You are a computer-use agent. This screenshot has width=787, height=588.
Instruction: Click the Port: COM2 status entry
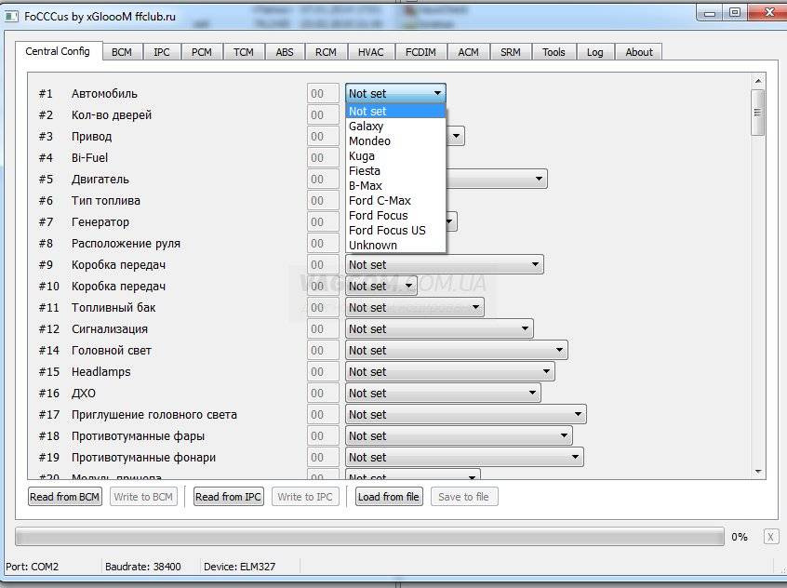click(x=33, y=567)
